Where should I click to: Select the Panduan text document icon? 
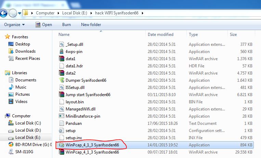click(62, 123)
